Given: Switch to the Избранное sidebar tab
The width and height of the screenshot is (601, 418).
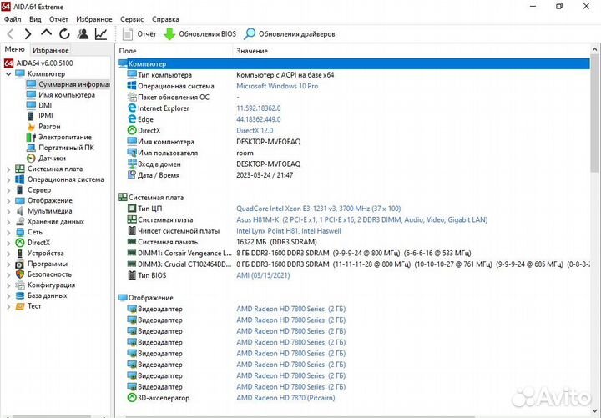Looking at the screenshot, I should pyautogui.click(x=51, y=50).
